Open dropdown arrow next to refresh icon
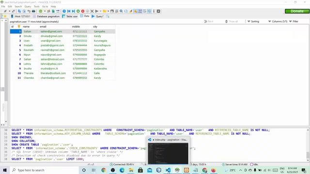This screenshot has height=174, width=310. (x=45, y=11)
